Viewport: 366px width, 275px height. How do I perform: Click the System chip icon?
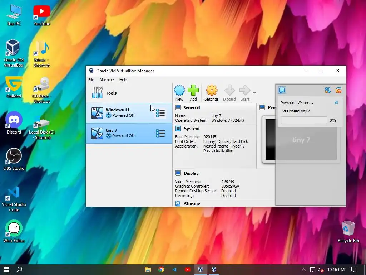pos(178,129)
